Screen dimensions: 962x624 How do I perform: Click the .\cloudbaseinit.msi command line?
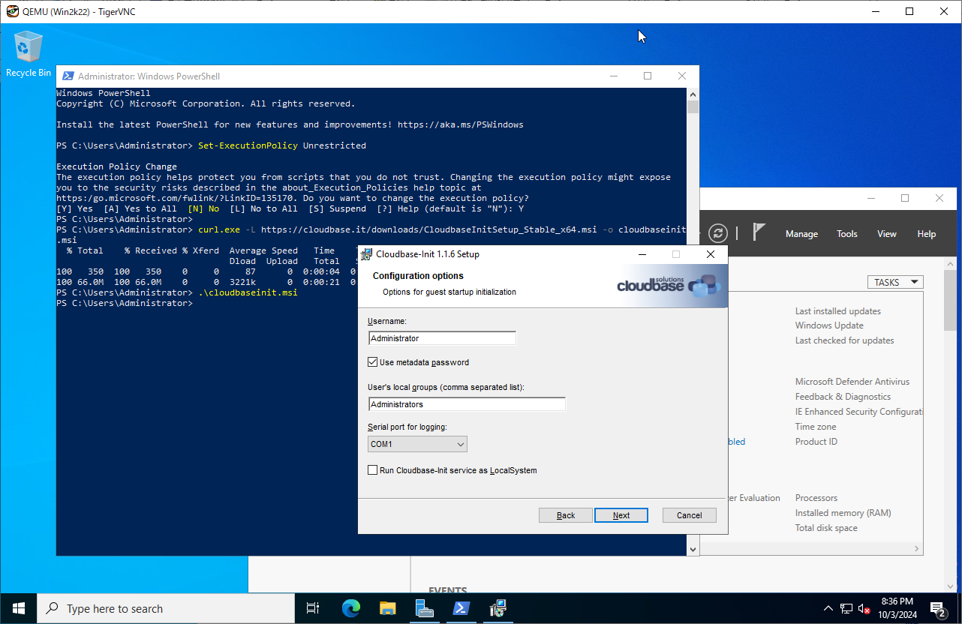click(x=248, y=292)
